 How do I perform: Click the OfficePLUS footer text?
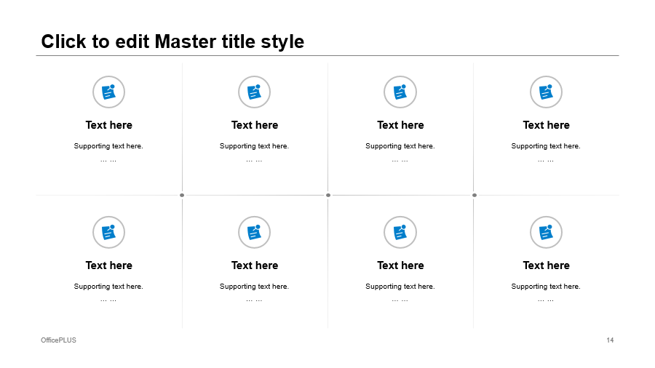pyautogui.click(x=59, y=340)
